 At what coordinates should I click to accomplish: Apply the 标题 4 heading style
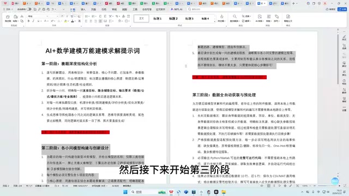(x=205, y=19)
